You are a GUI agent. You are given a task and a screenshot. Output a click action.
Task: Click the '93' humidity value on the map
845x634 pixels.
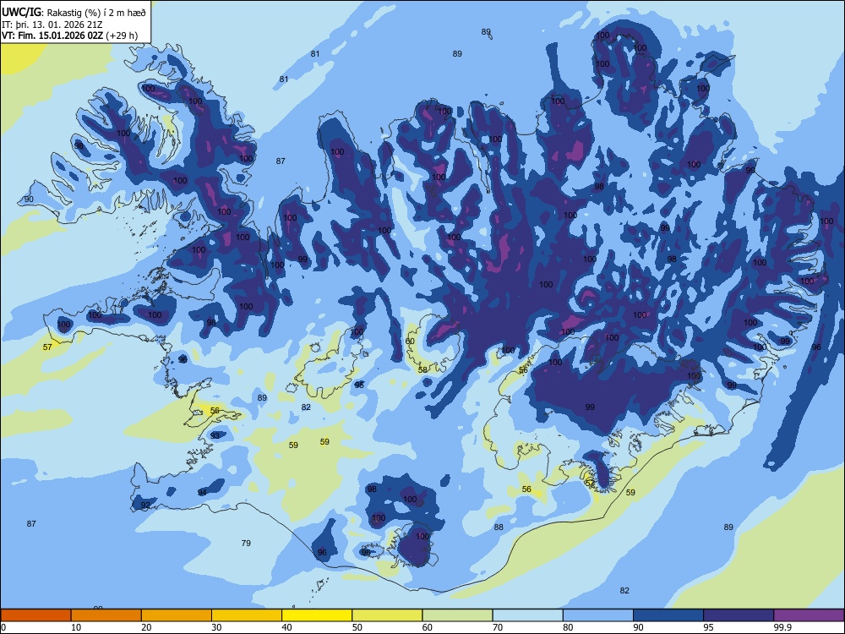click(215, 435)
